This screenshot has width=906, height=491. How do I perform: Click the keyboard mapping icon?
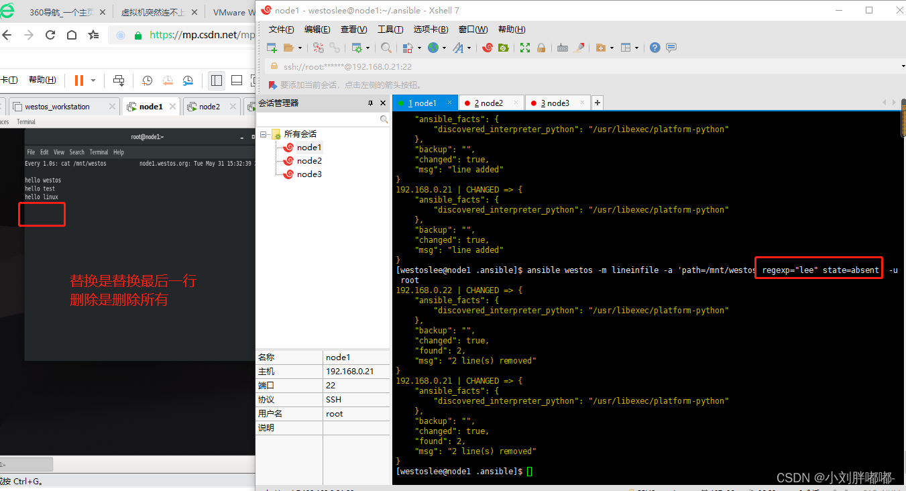pyautogui.click(x=563, y=48)
